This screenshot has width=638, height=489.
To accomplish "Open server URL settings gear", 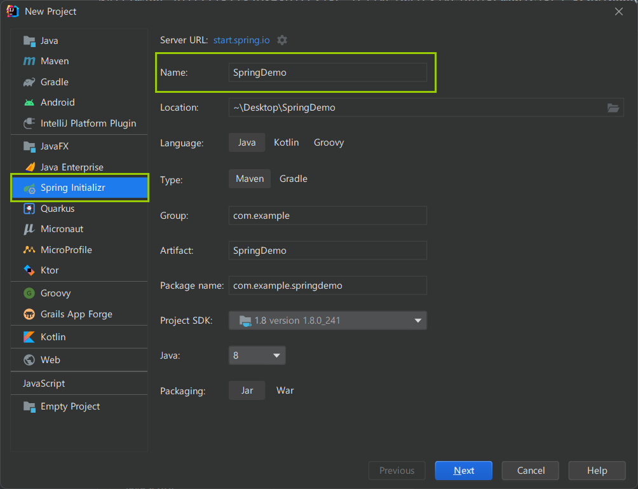I will (x=282, y=40).
